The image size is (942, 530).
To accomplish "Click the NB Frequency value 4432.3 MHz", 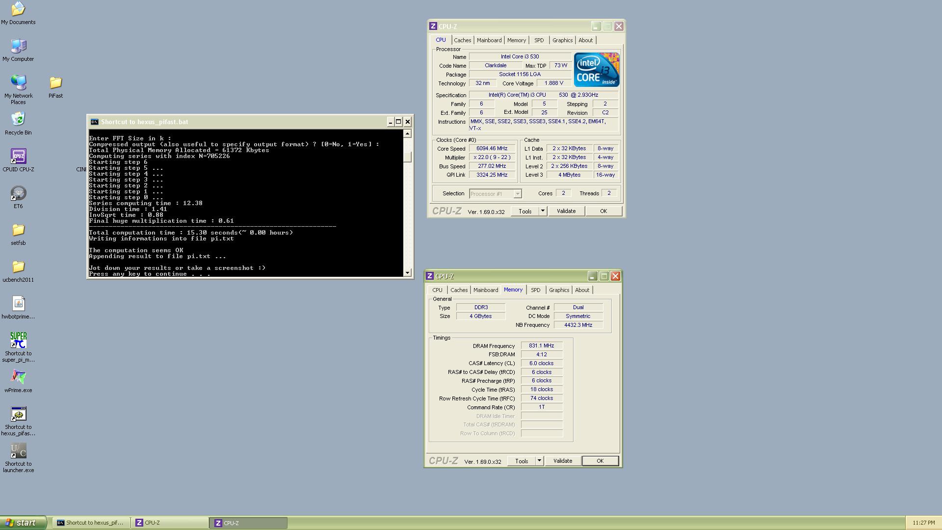I will (578, 325).
